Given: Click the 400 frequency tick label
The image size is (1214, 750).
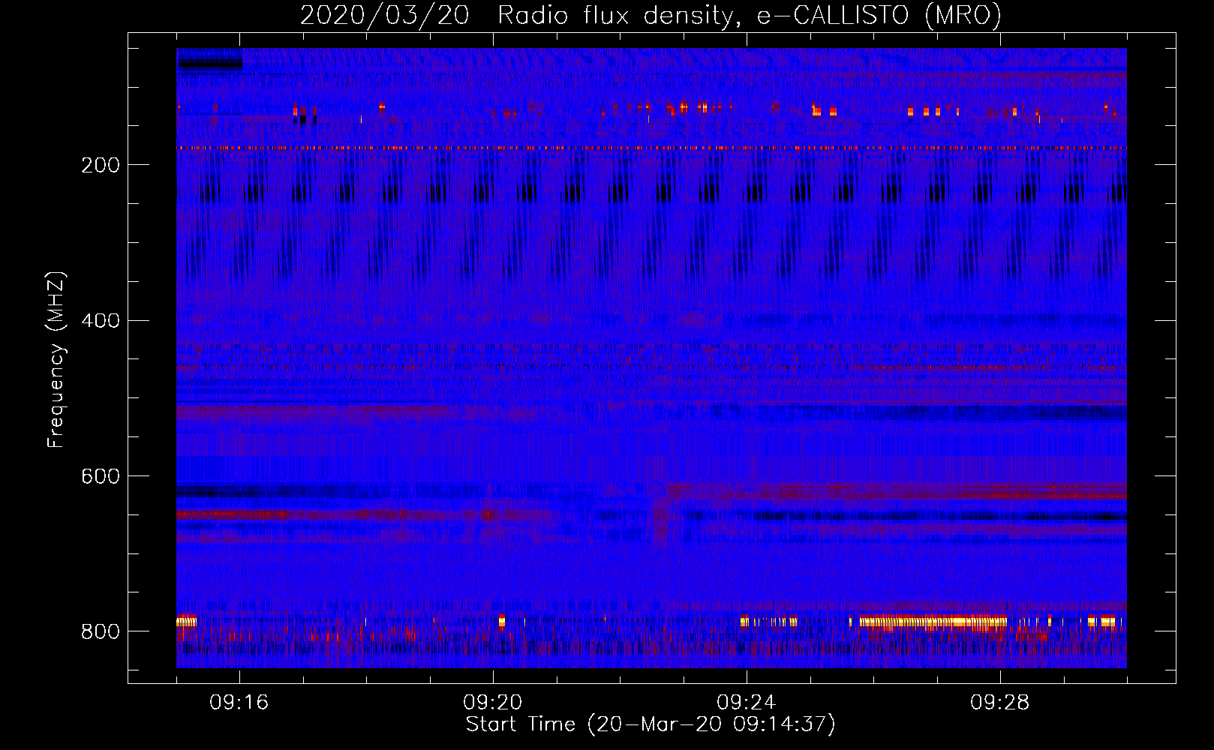Looking at the screenshot, I should pyautogui.click(x=100, y=321).
